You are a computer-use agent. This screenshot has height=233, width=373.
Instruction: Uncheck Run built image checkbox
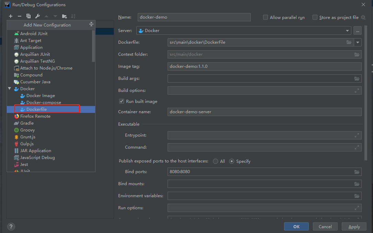122,101
